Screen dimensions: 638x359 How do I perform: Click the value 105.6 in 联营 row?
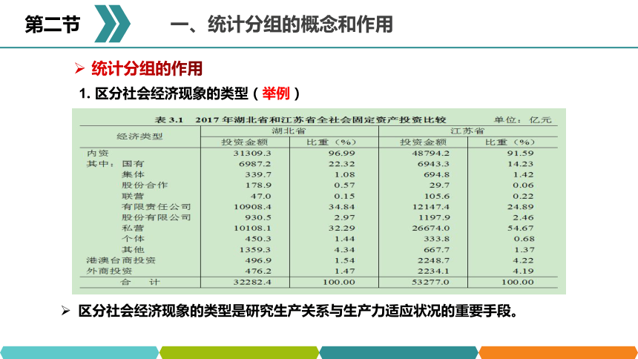tap(437, 196)
